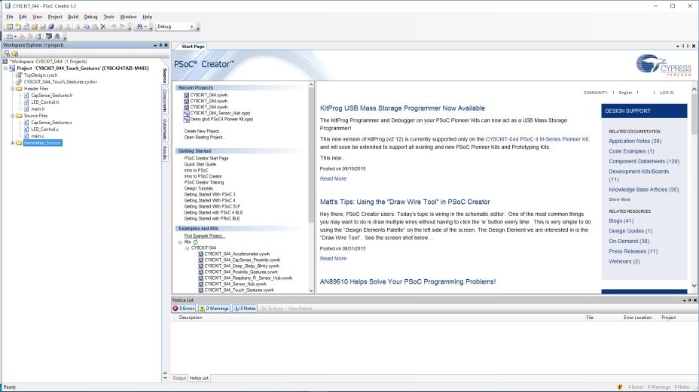Viewport: 699px width, 392px height.
Task: Open the Tools menu
Action: [x=108, y=17]
